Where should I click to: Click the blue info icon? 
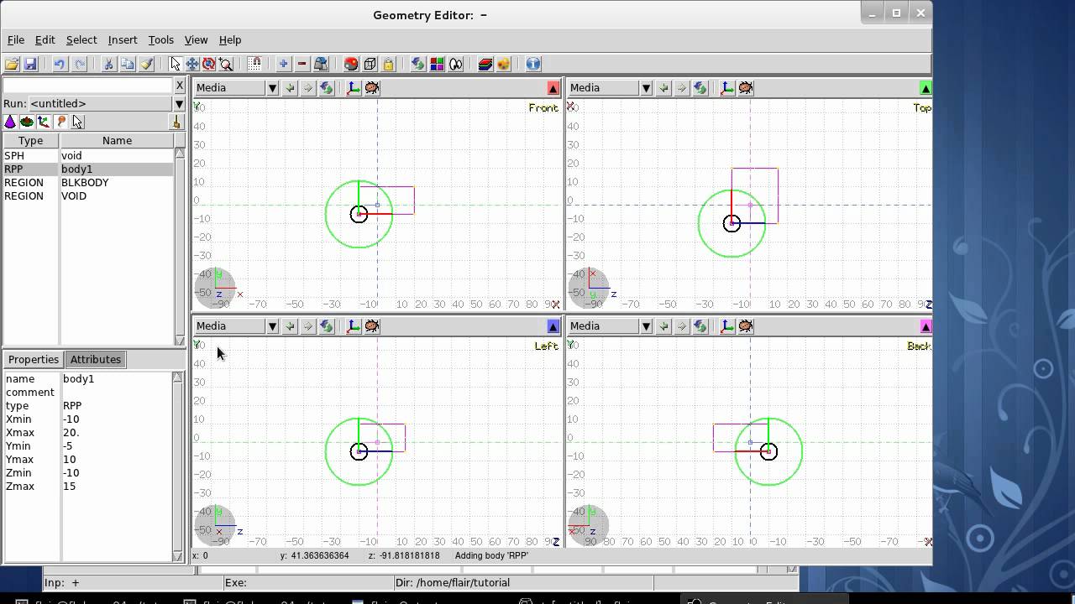tap(532, 64)
